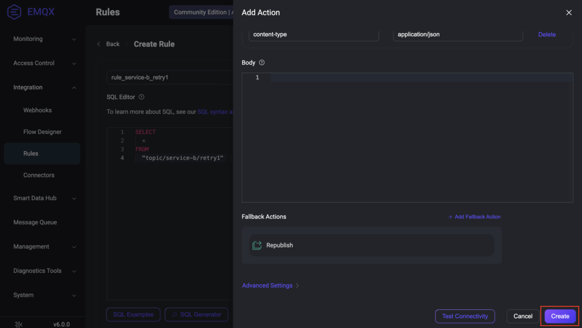This screenshot has height=328, width=582.
Task: Click Test Connectivity button
Action: click(x=465, y=316)
